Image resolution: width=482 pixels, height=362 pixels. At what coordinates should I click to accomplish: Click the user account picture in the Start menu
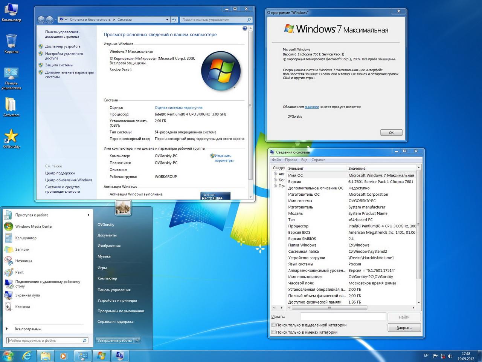click(123, 207)
